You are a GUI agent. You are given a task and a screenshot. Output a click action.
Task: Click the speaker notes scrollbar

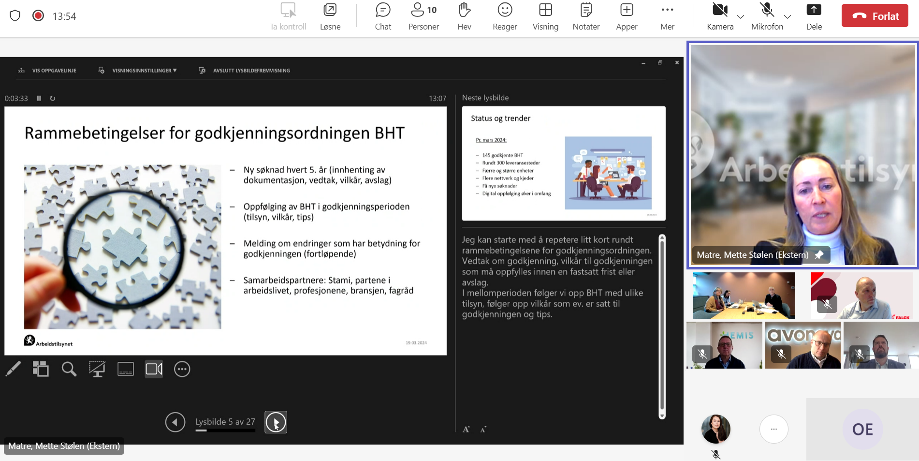pyautogui.click(x=662, y=327)
